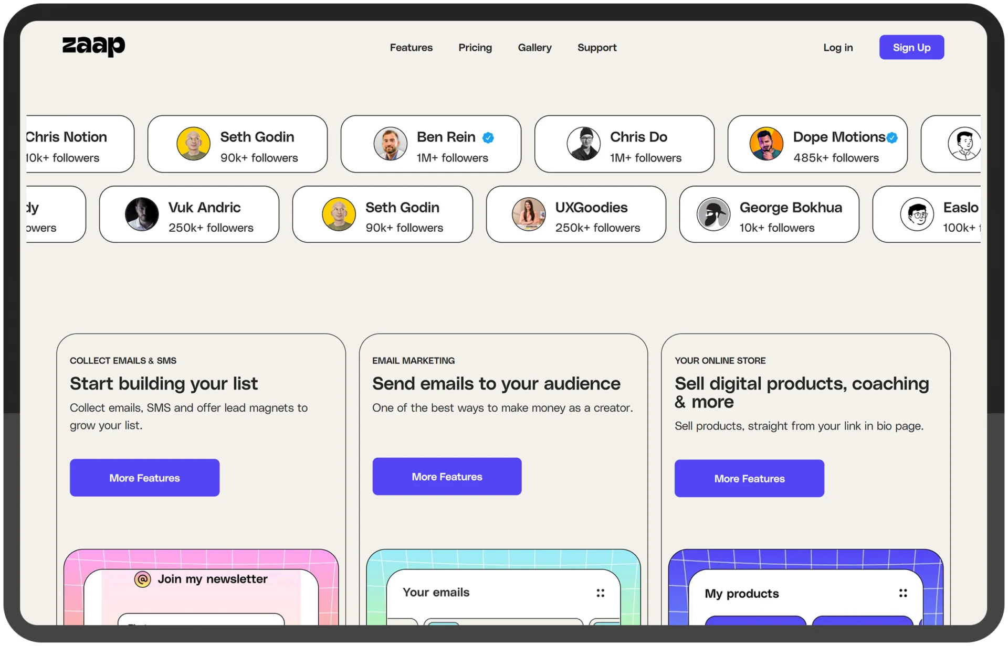Click More Features under Send emails section

pos(447,477)
